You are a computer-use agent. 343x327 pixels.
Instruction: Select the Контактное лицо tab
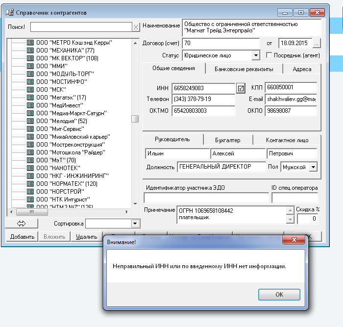pos(287,140)
